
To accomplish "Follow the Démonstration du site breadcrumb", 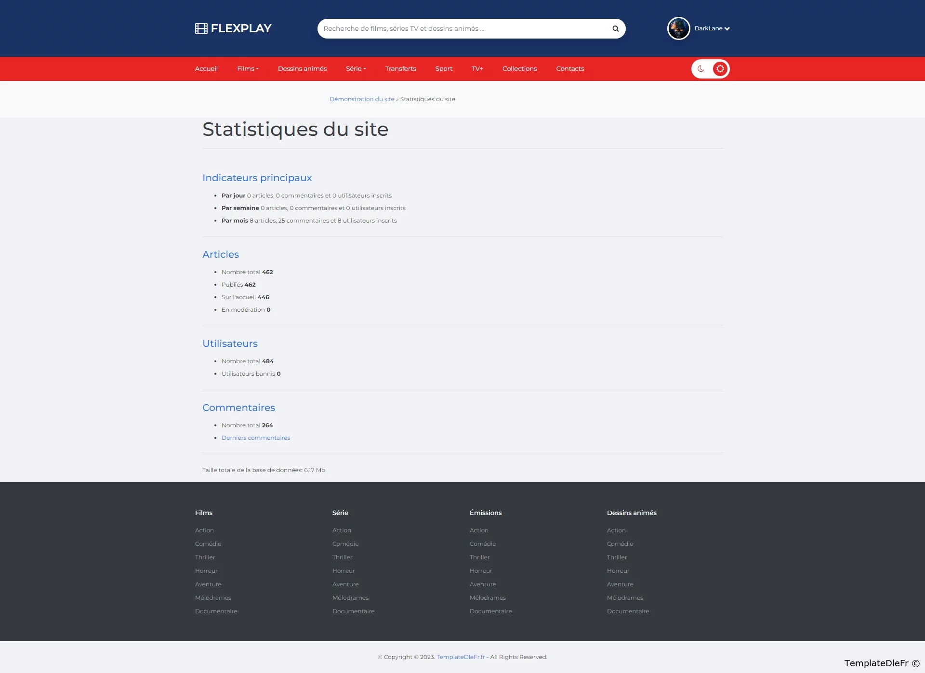I will [x=362, y=99].
